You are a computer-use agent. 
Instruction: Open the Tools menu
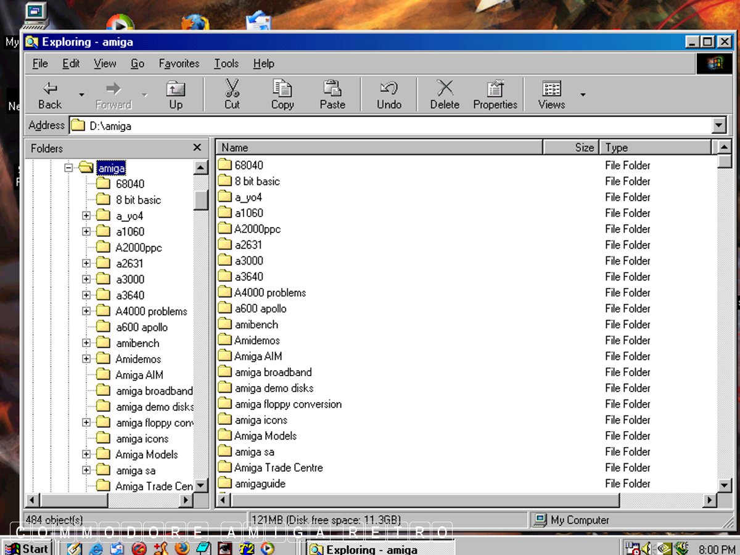(x=226, y=64)
